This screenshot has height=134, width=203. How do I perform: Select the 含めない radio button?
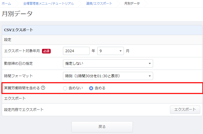coord(65,88)
